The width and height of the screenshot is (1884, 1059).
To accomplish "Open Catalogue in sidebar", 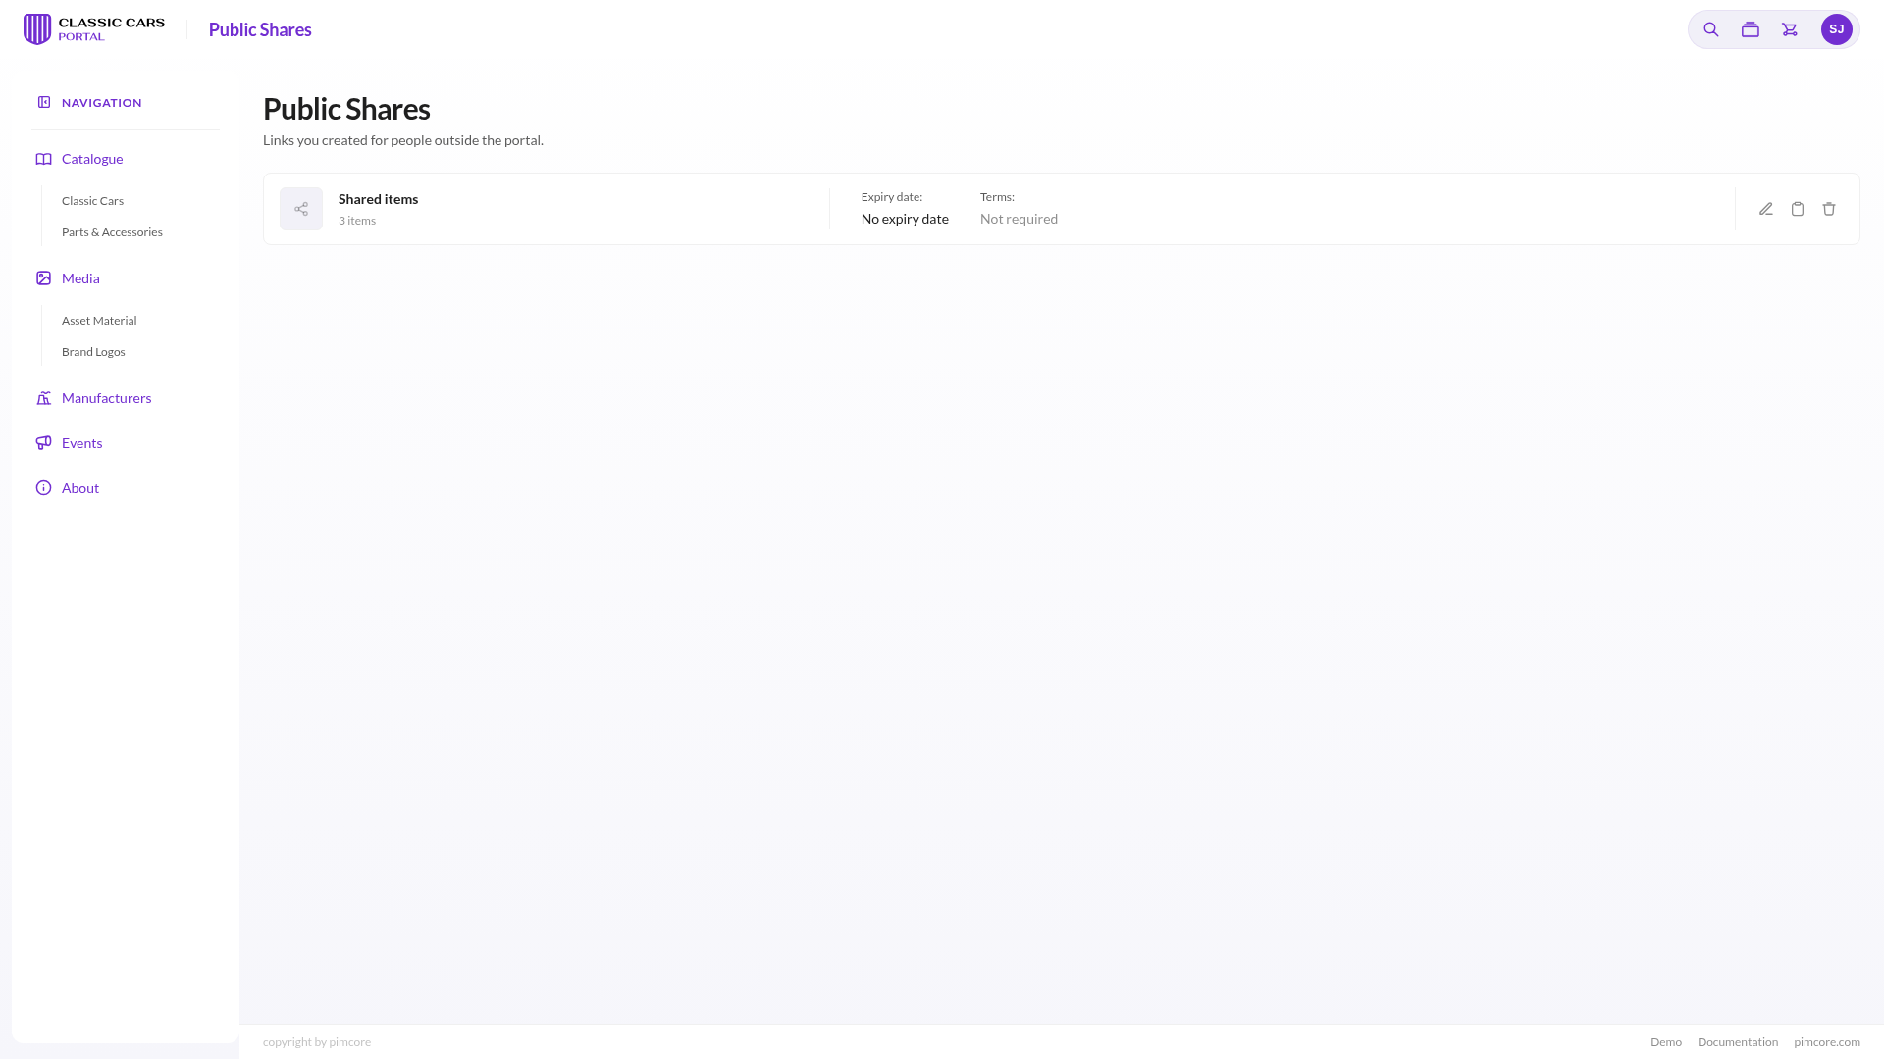I will 92,159.
